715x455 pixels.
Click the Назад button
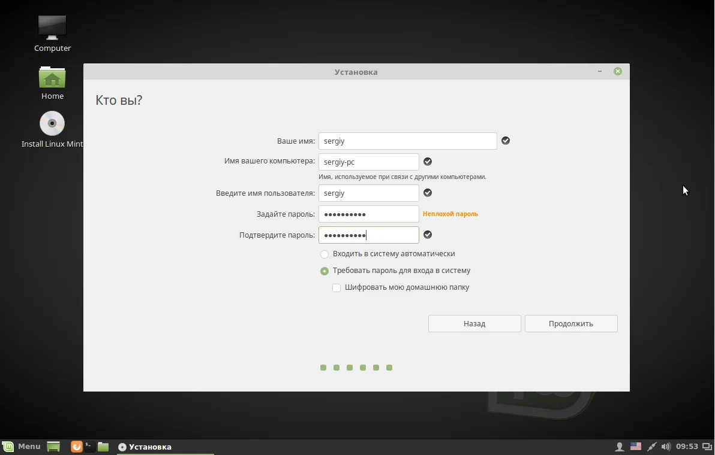474,323
